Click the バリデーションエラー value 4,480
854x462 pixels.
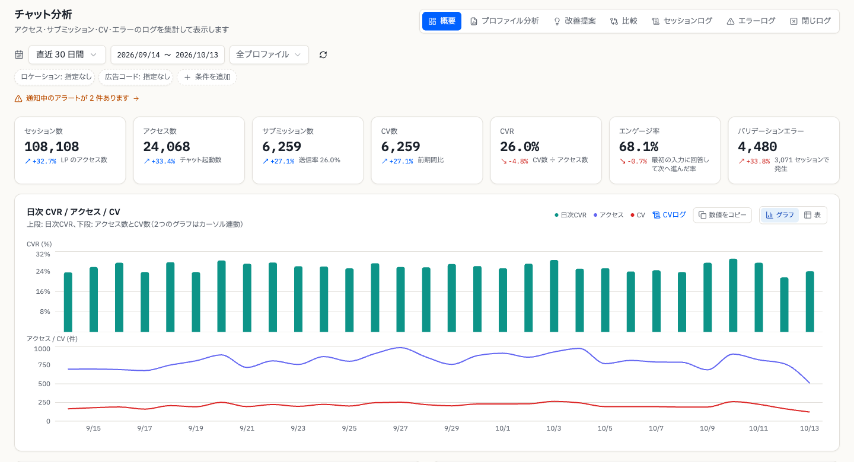(x=757, y=147)
